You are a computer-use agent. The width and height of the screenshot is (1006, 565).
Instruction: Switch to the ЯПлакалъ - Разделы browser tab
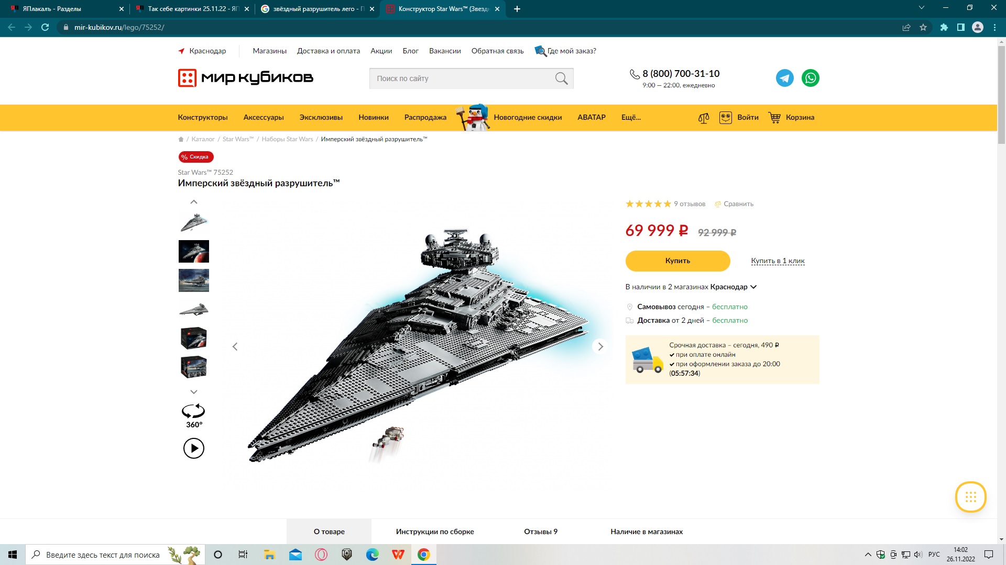(x=64, y=9)
